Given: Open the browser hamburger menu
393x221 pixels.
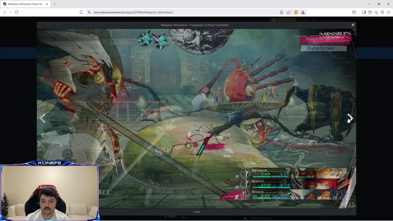Looking at the screenshot, I should pos(388,12).
